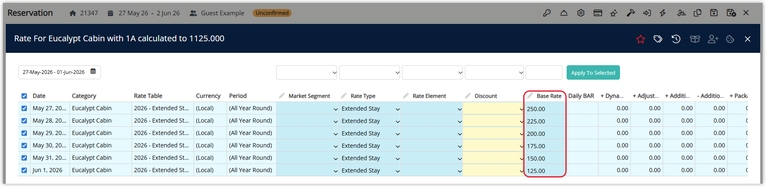The width and height of the screenshot is (766, 187).
Task: Click the arrow-into-door check-in icon
Action: [x=647, y=13]
